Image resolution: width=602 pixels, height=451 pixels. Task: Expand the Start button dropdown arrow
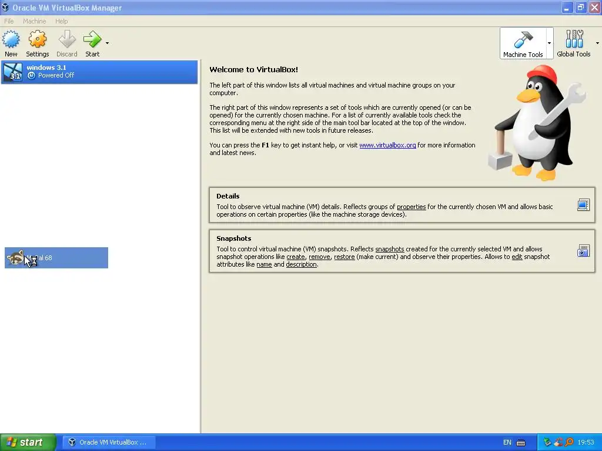(107, 43)
